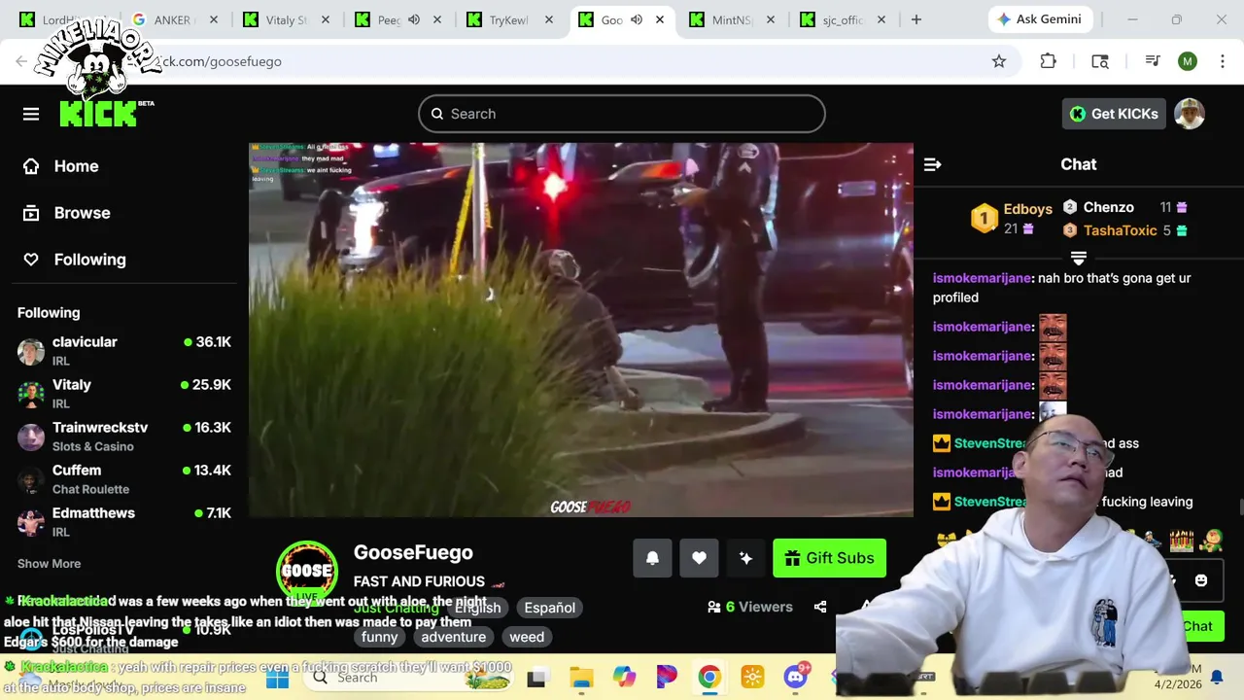Close the sjc_offic tab
Image resolution: width=1244 pixels, height=700 pixels.
point(882,19)
